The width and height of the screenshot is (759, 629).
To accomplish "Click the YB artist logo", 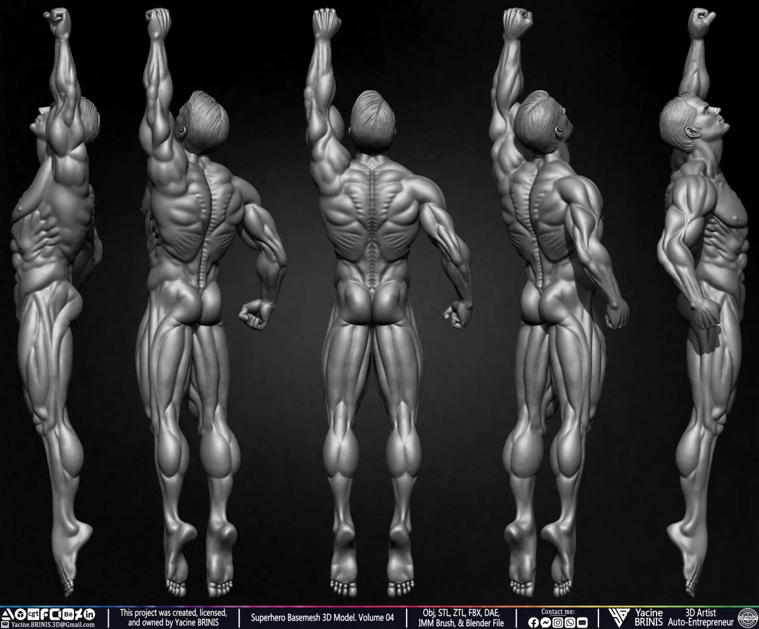I will click(x=619, y=618).
